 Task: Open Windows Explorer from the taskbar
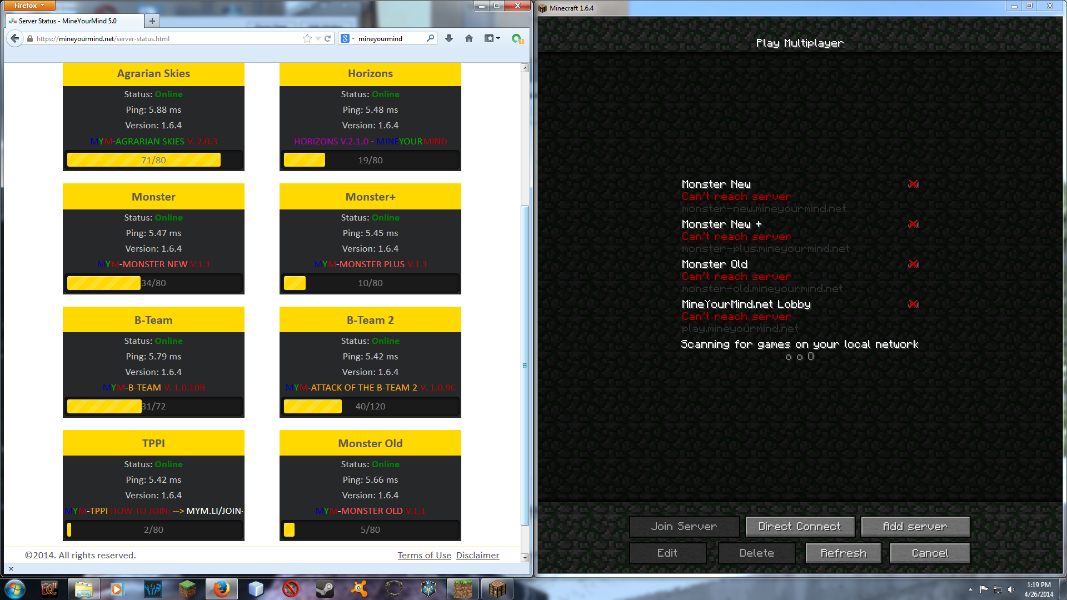tap(83, 588)
